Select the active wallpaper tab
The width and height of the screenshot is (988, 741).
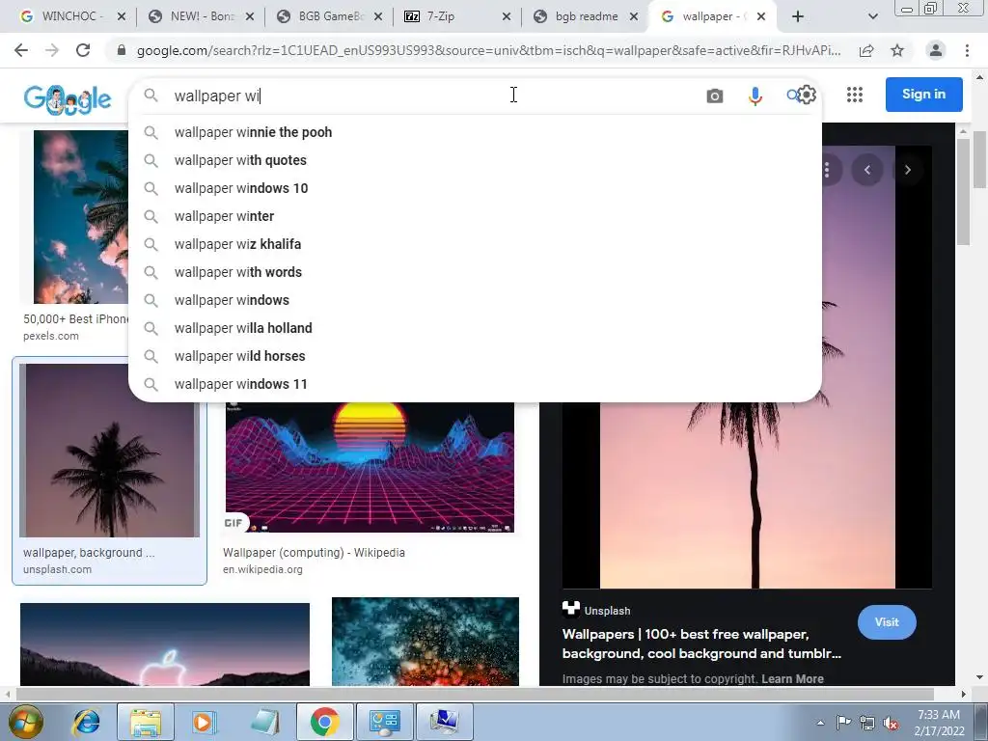712,16
